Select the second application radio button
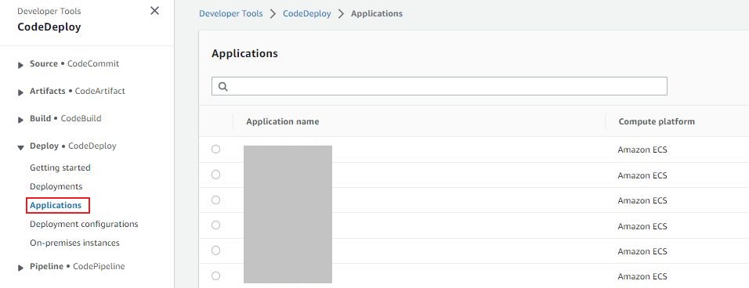The image size is (749, 288). [216, 175]
